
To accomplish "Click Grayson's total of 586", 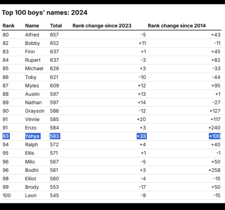I will [54, 111].
